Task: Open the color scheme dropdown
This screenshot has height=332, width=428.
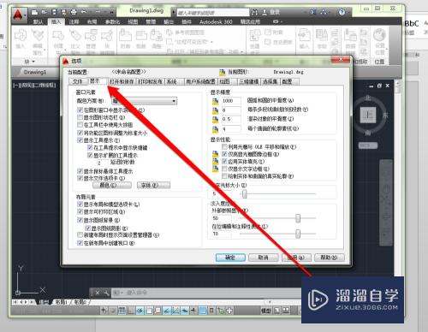Action: pos(144,101)
